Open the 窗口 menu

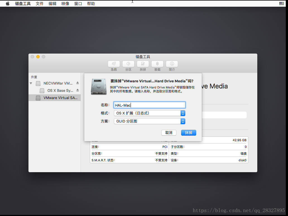tap(78, 4)
